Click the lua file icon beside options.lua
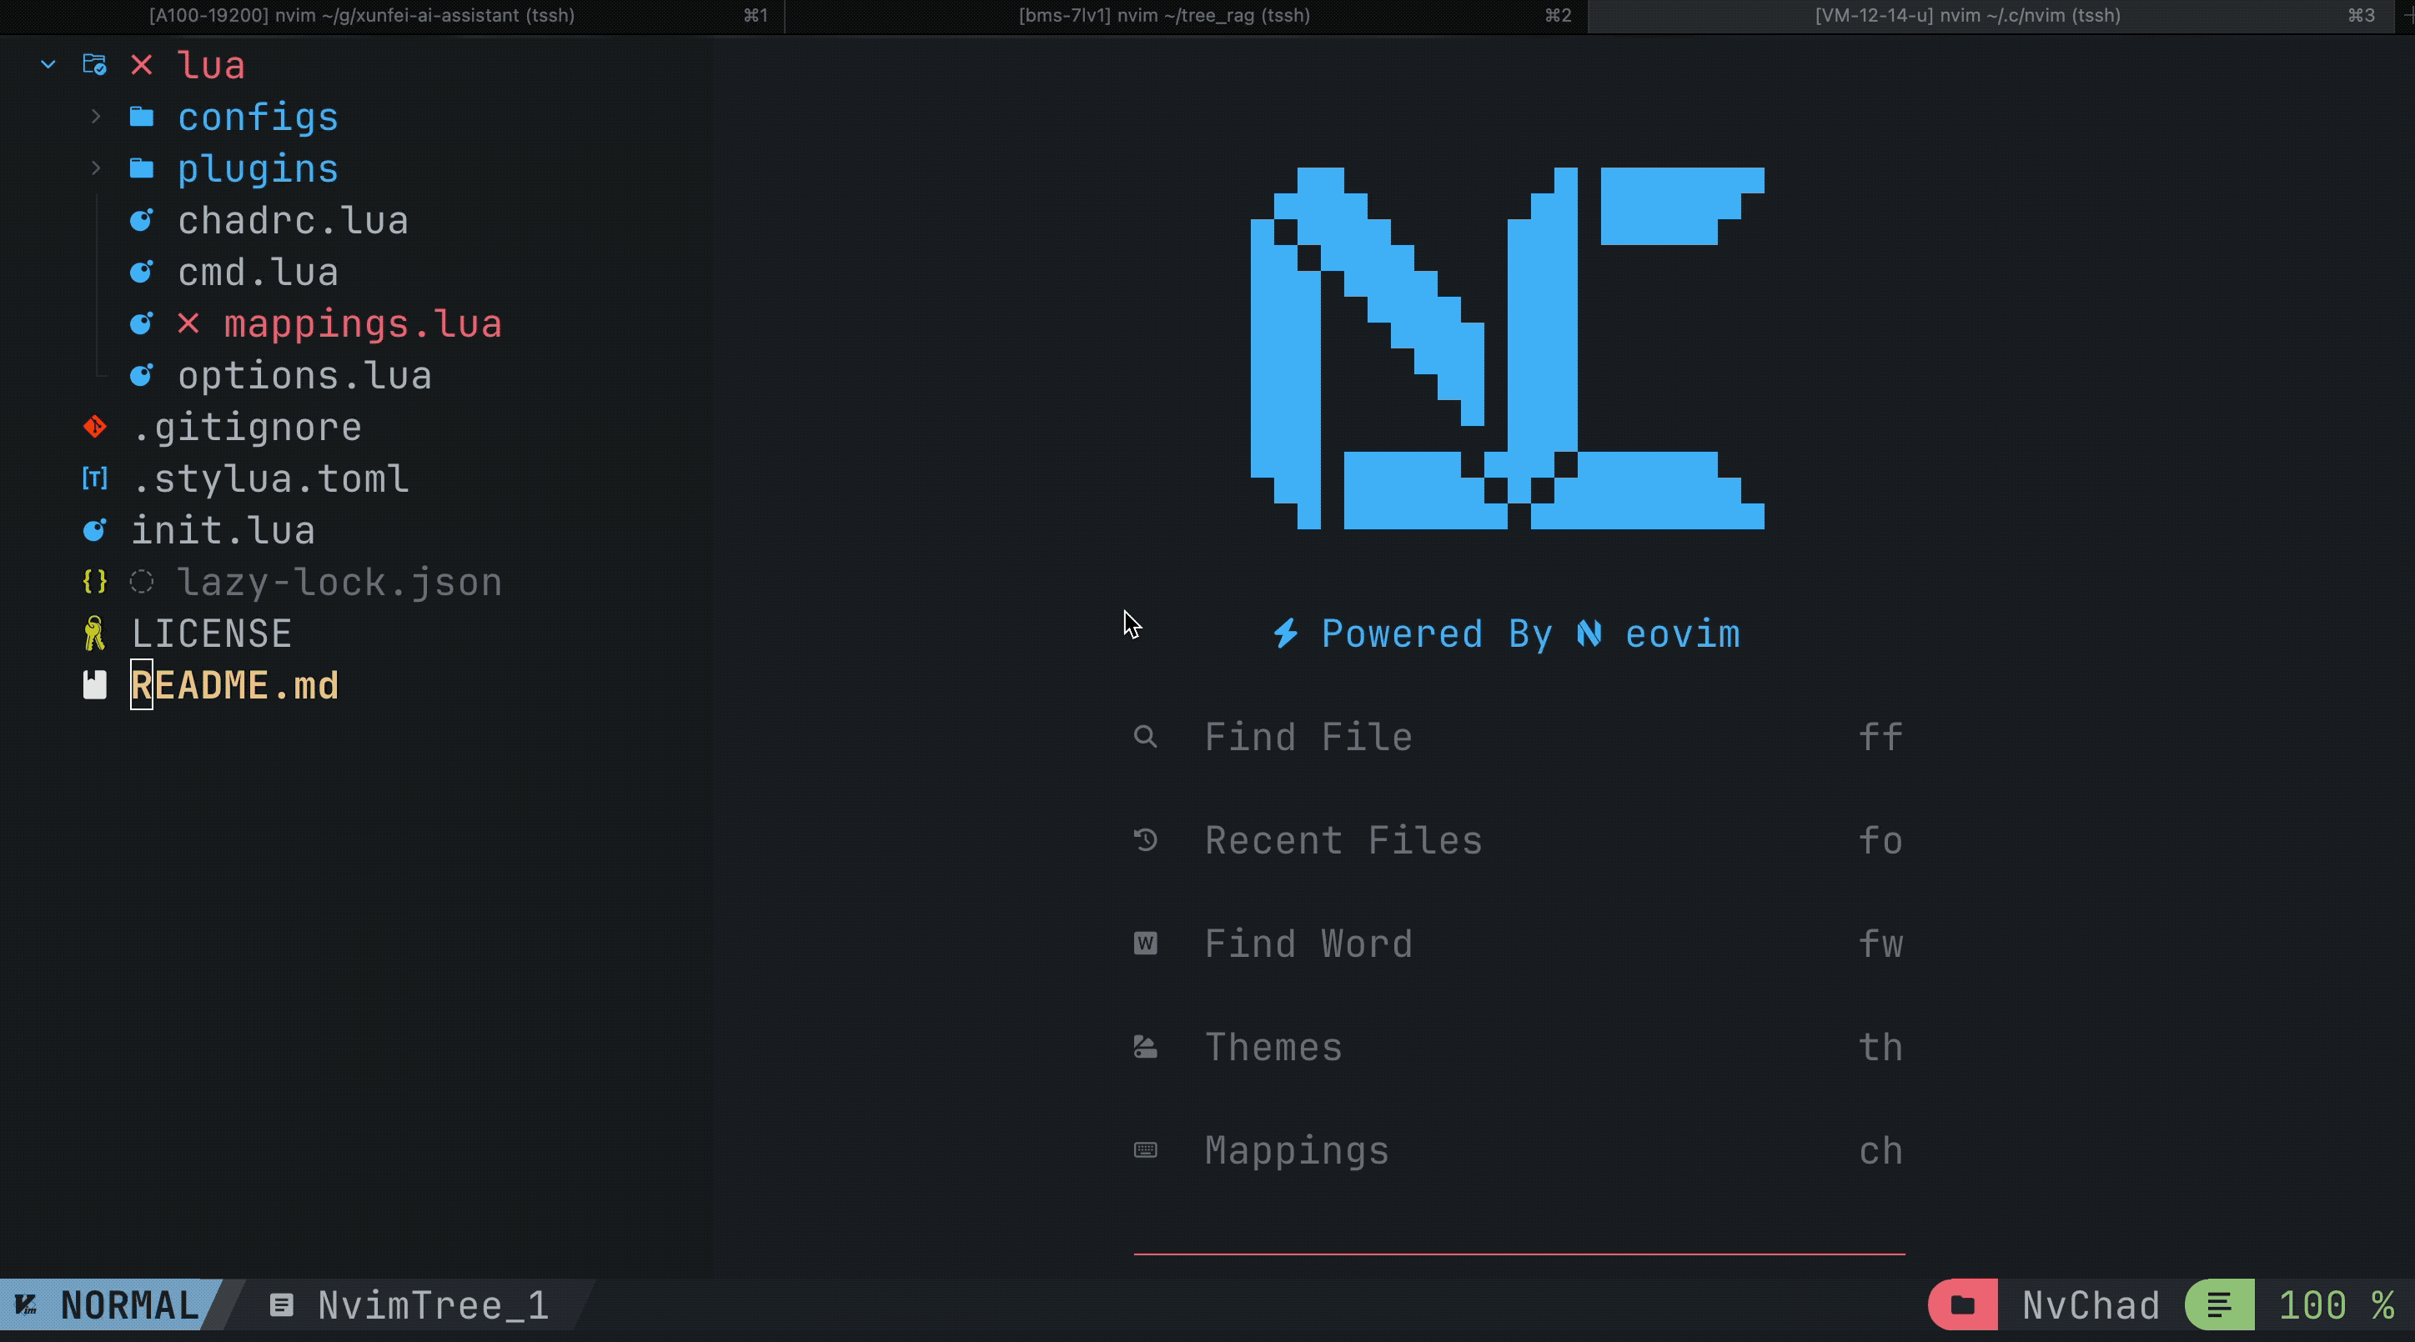Screen dimensions: 2415x1342 tap(142, 375)
